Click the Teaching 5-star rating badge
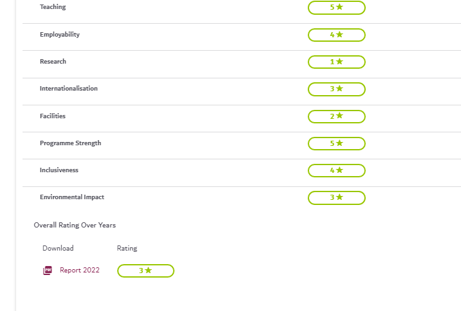Screen dimensions: 461x311 point(336,8)
